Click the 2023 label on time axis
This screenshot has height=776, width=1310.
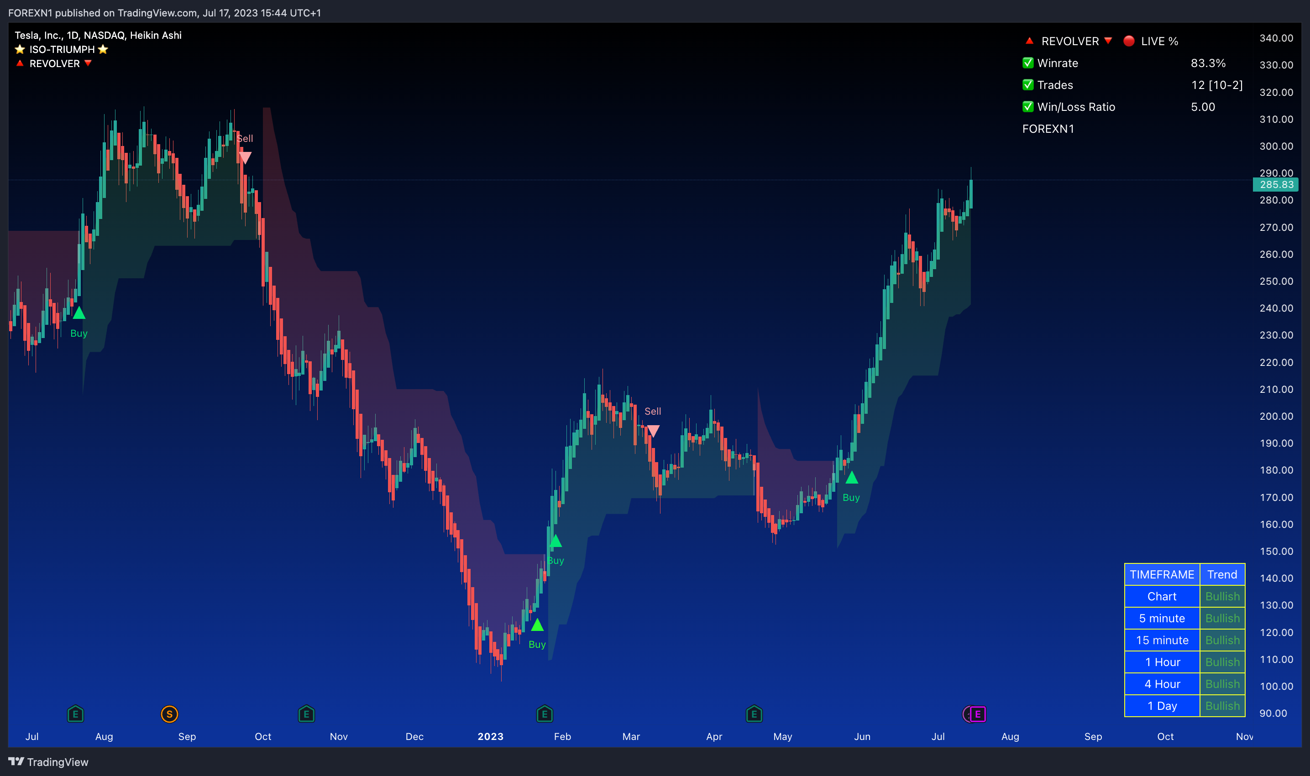pos(490,736)
